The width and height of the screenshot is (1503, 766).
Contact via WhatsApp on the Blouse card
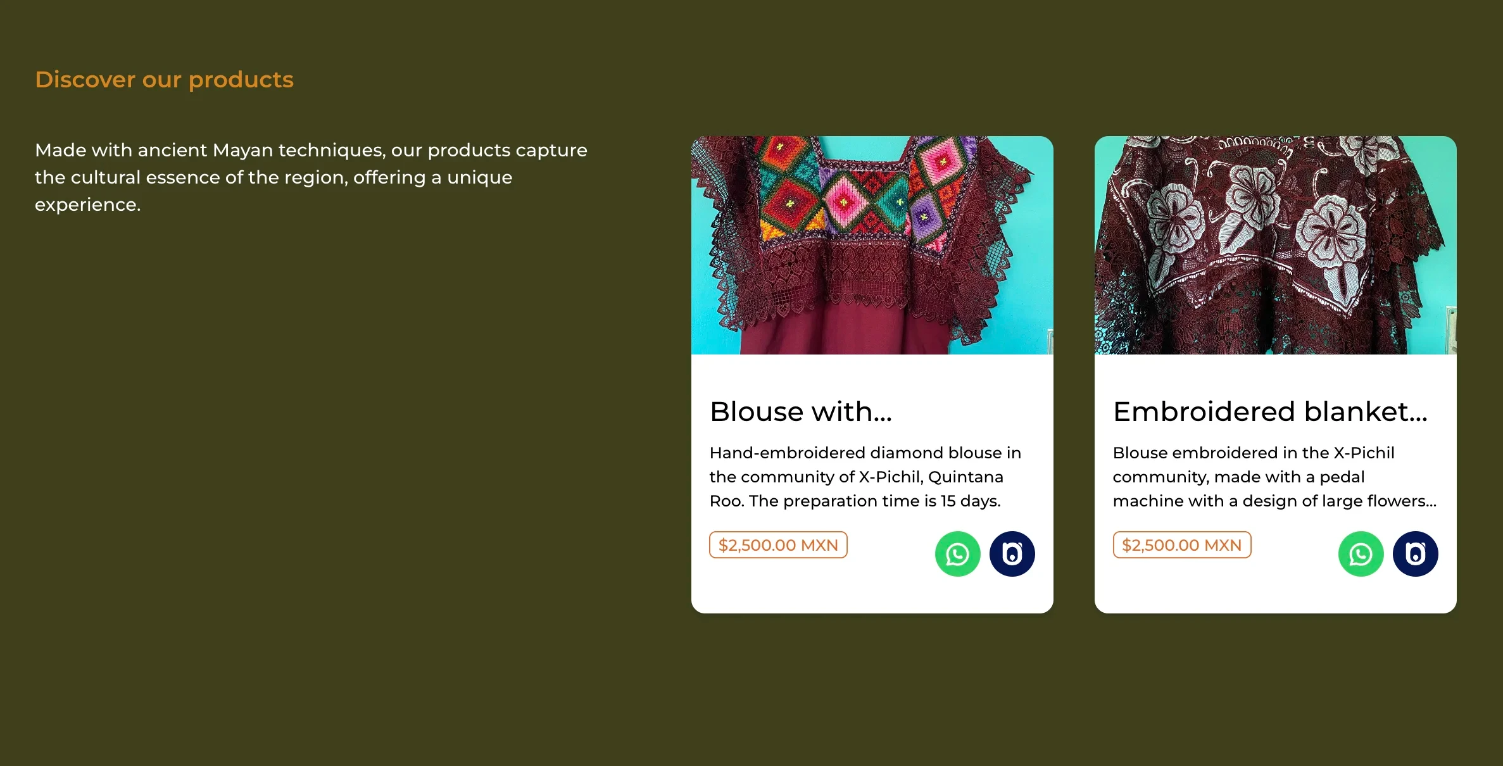pyautogui.click(x=957, y=554)
